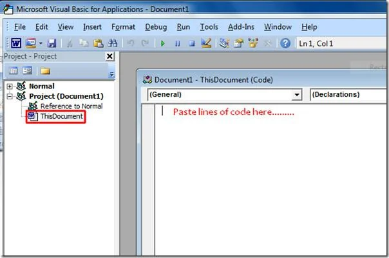Click the Redo arrow icon
The height and width of the screenshot is (258, 389).
coord(145,43)
